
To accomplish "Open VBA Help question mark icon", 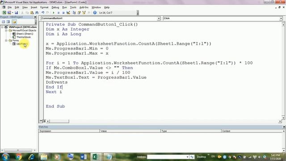I will (95, 13).
